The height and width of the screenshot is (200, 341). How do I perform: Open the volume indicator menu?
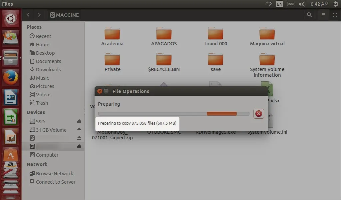click(x=302, y=4)
